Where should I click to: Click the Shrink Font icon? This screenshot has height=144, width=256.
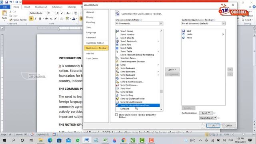pyautogui.click(x=62, y=13)
